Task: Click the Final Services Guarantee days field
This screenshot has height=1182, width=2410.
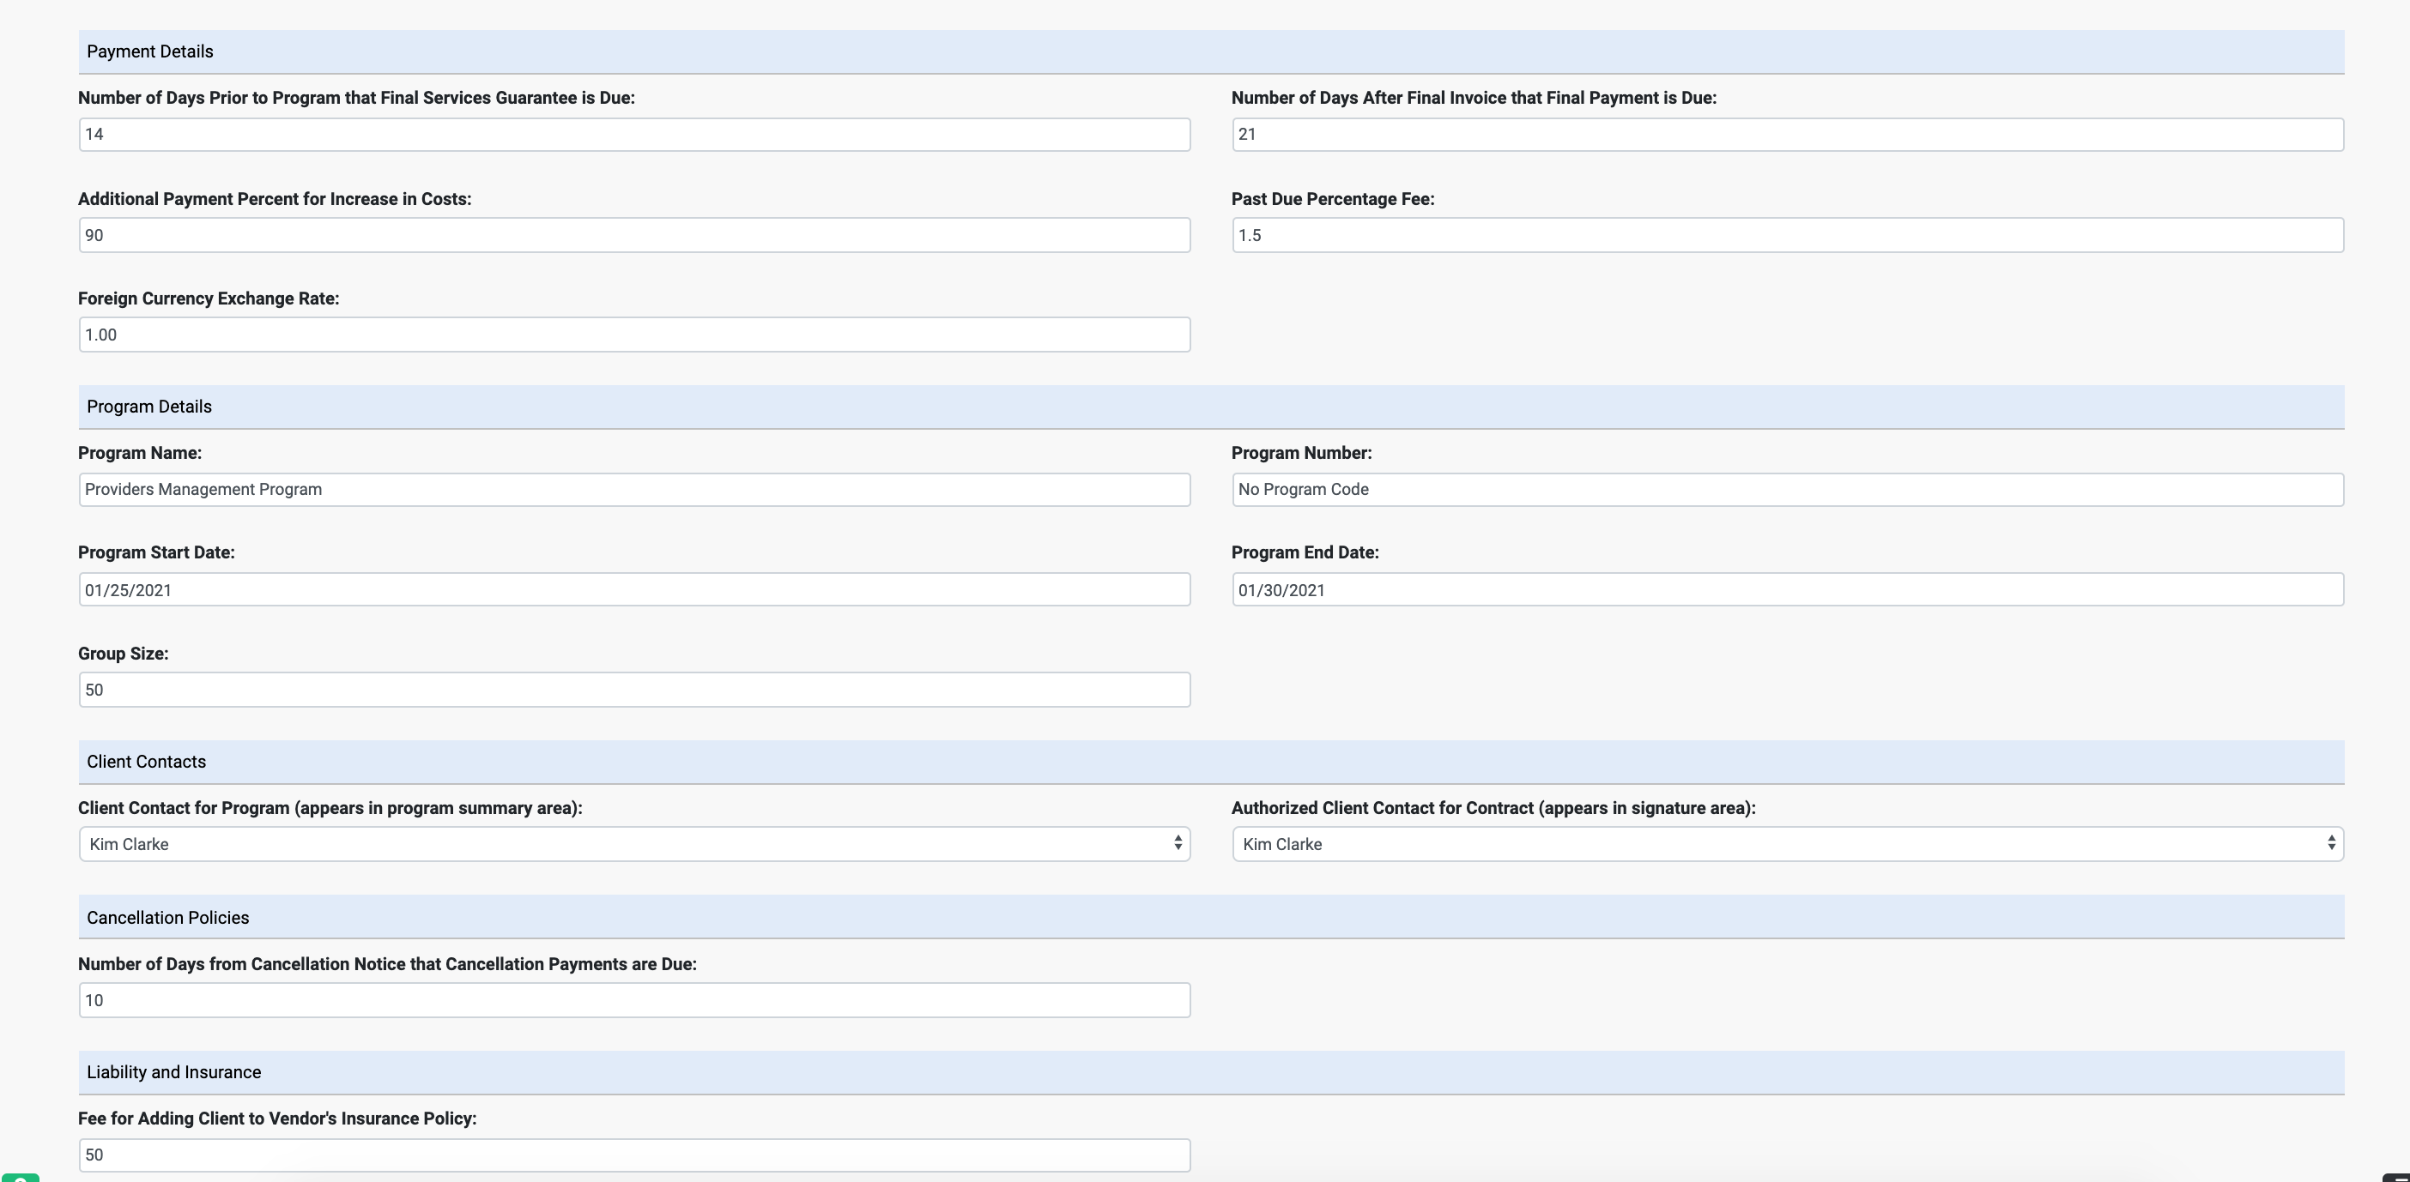Action: click(634, 135)
